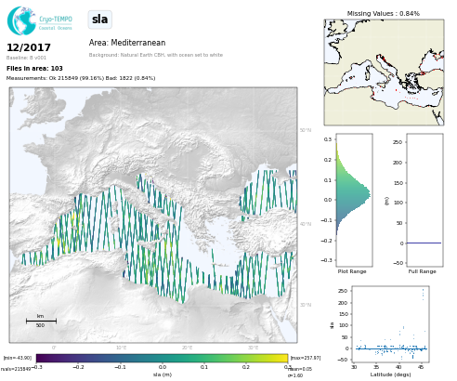Screen dimensions: 457x381
Task: Click the Cryo-TEMPO Coastal Oceans text
Action: [x=56, y=23]
